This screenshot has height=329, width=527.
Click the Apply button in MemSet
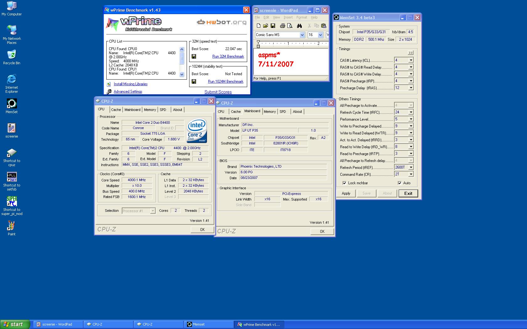346,193
